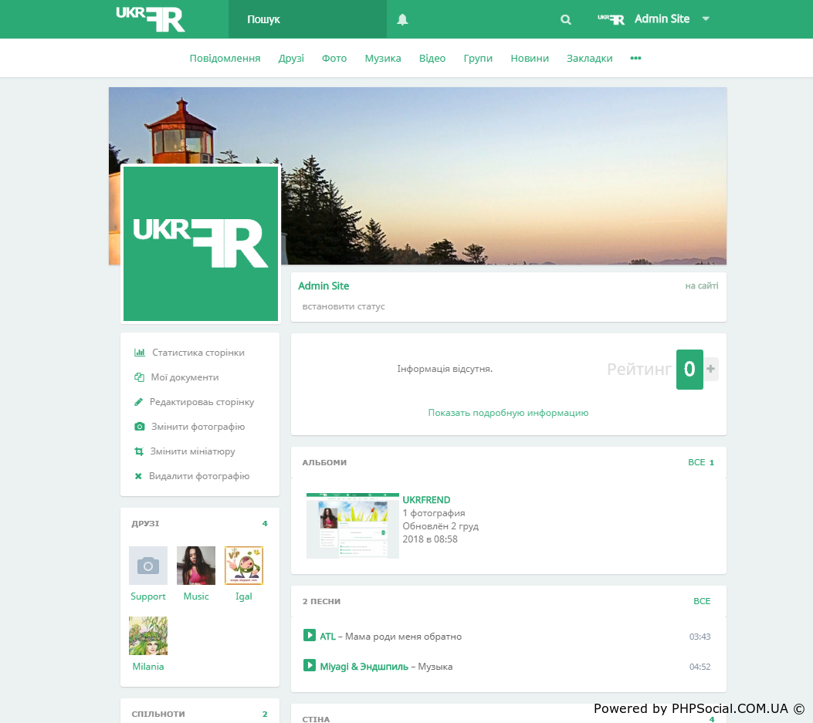Click the notification bell icon
This screenshot has height=723, width=813.
click(x=402, y=19)
